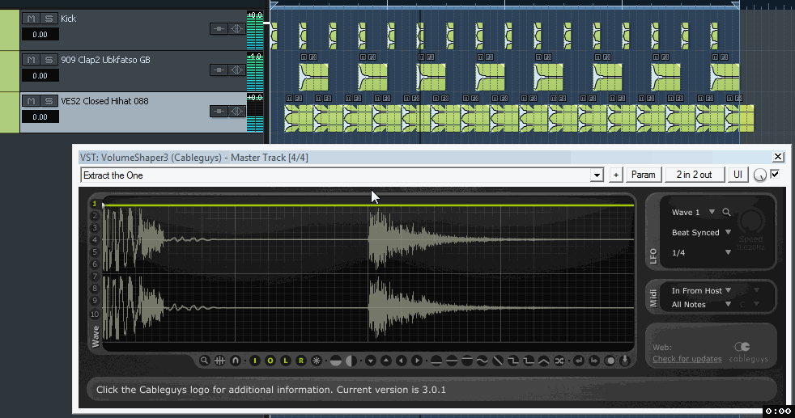Click the Kick track volume meter
Image resolution: width=795 pixels, height=418 pixels.
click(255, 31)
